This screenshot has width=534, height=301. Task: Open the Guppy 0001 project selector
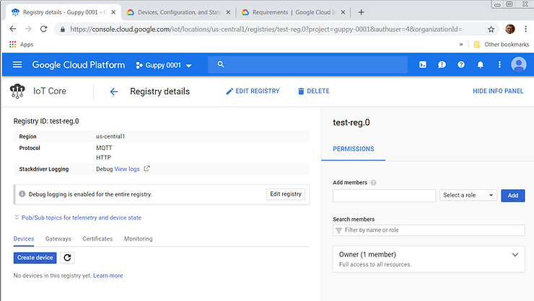[164, 66]
